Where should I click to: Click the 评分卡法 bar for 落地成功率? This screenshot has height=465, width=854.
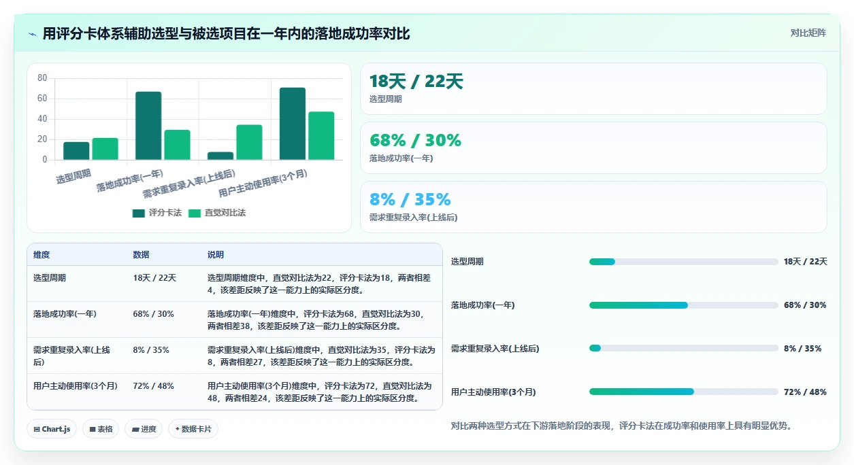point(148,126)
